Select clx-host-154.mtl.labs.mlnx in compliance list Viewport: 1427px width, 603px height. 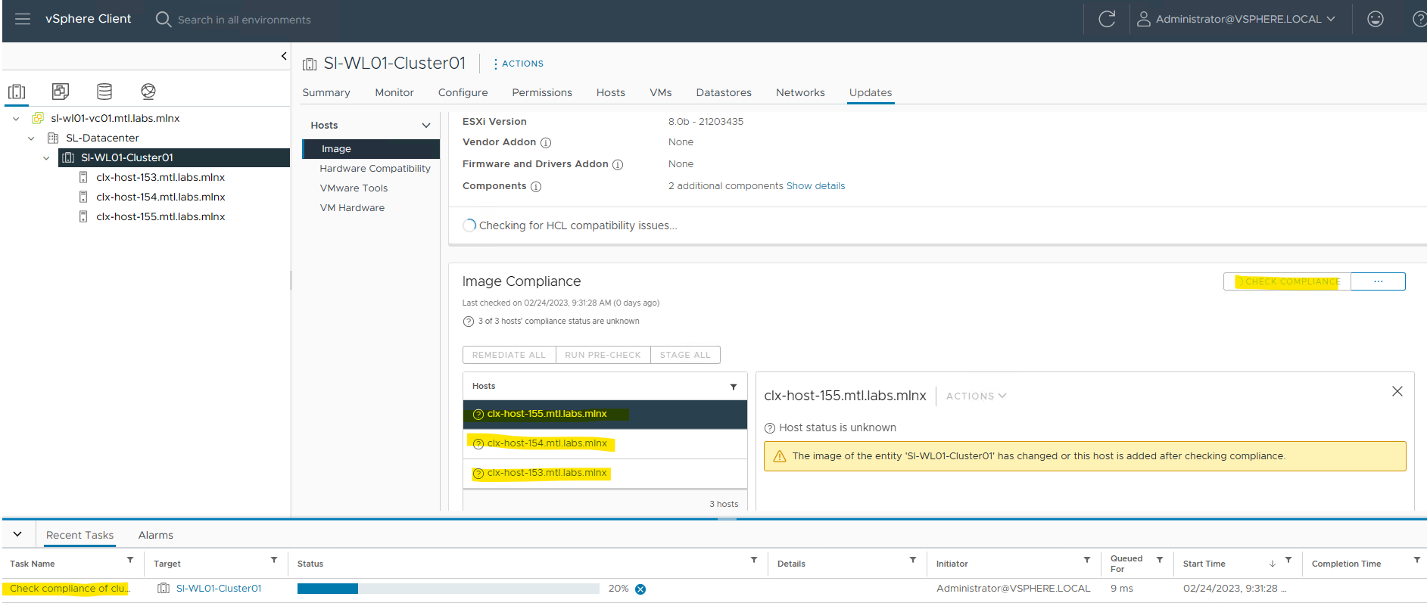tap(605, 444)
